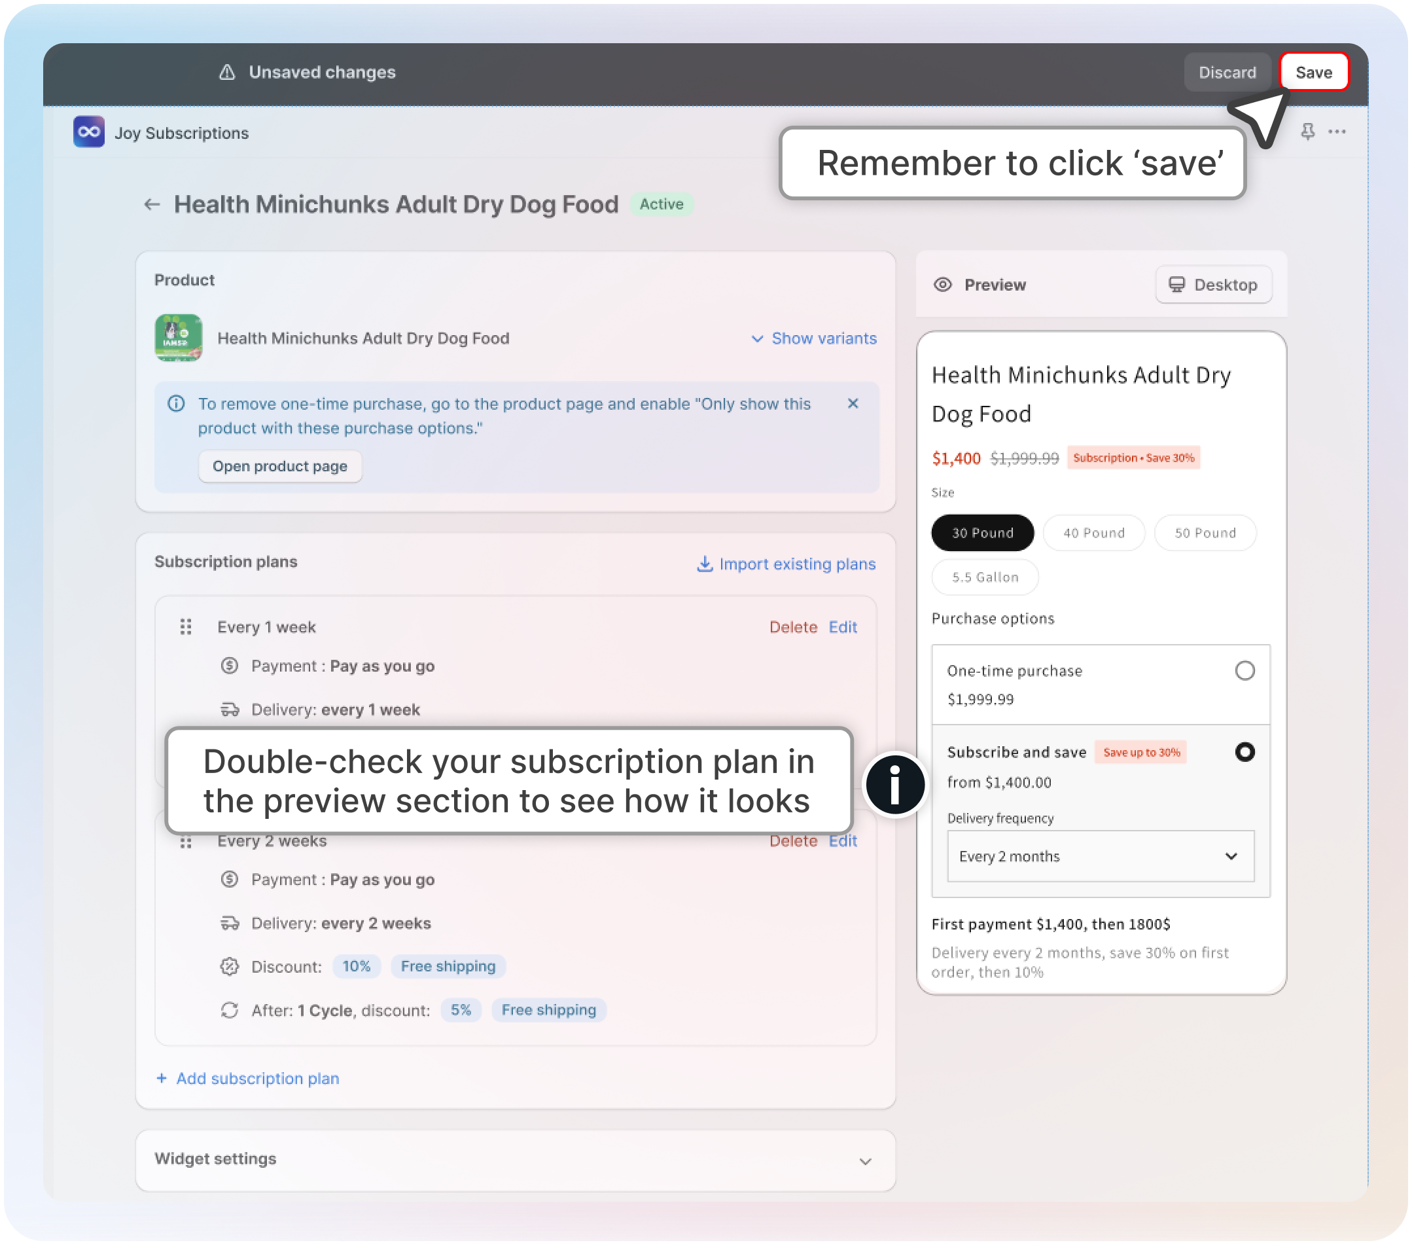Click the $1,400 sale price in preview
This screenshot has width=1412, height=1245.
[x=956, y=458]
